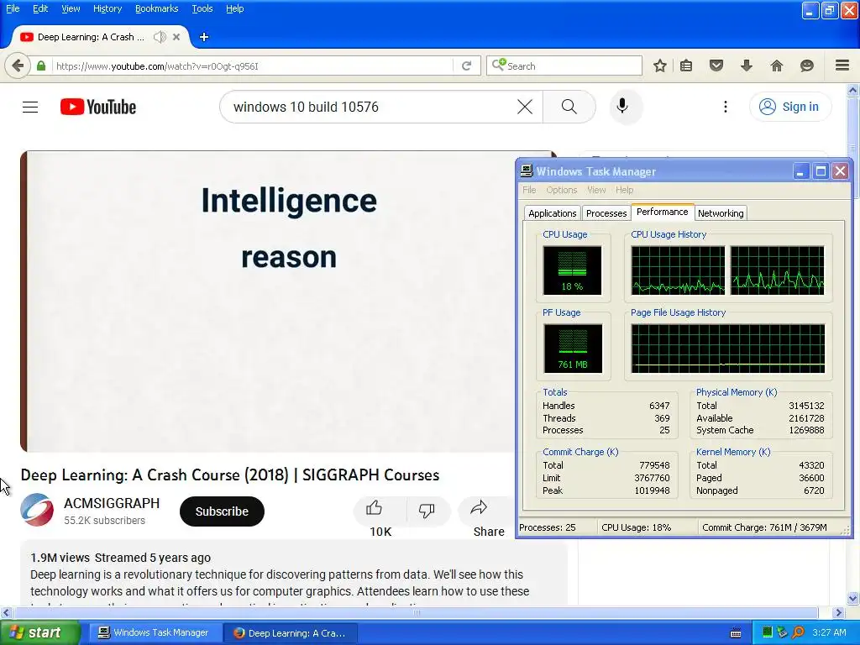
Task: Open the Firefox Bookmarks menu
Action: [157, 8]
